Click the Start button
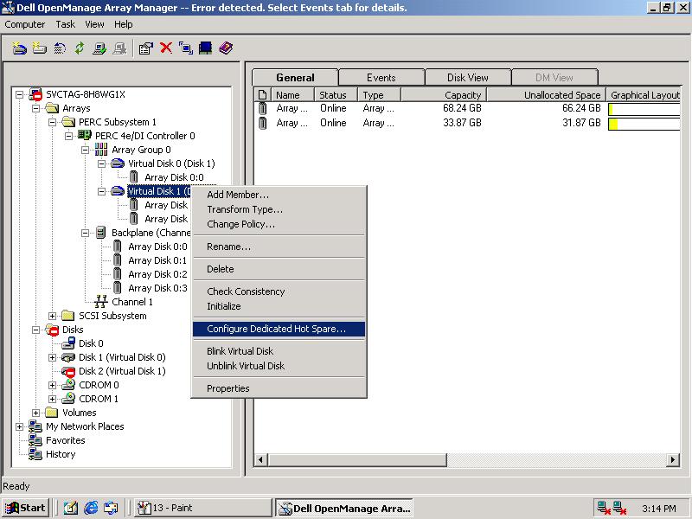 pyautogui.click(x=25, y=508)
